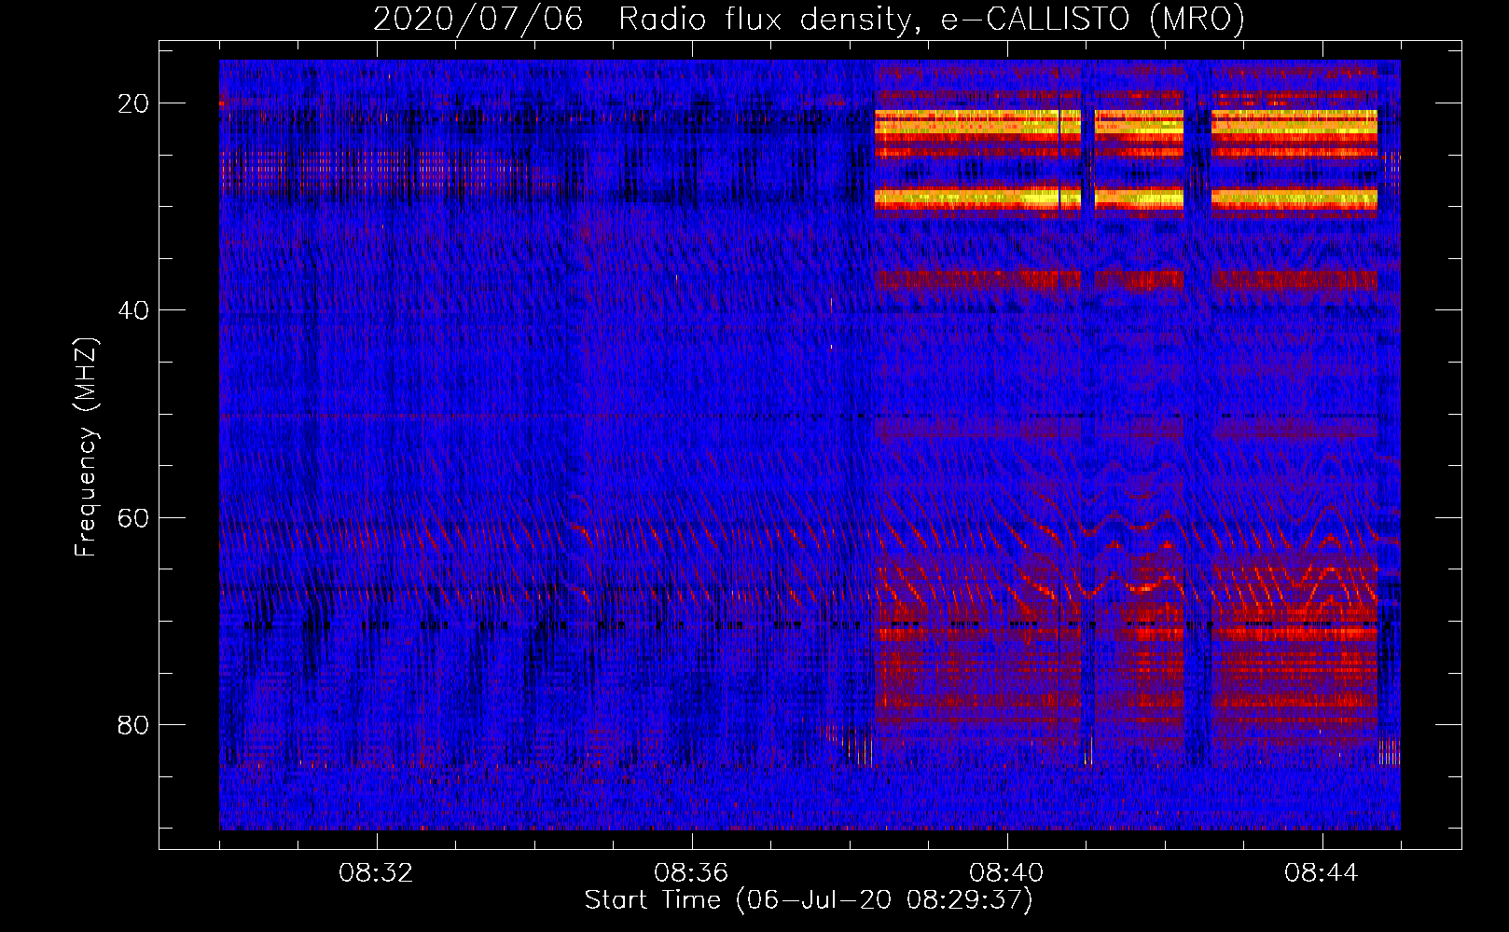Screen dimensions: 1509x932
Task: Click the 08:32 time tick label
Action: pyautogui.click(x=377, y=873)
